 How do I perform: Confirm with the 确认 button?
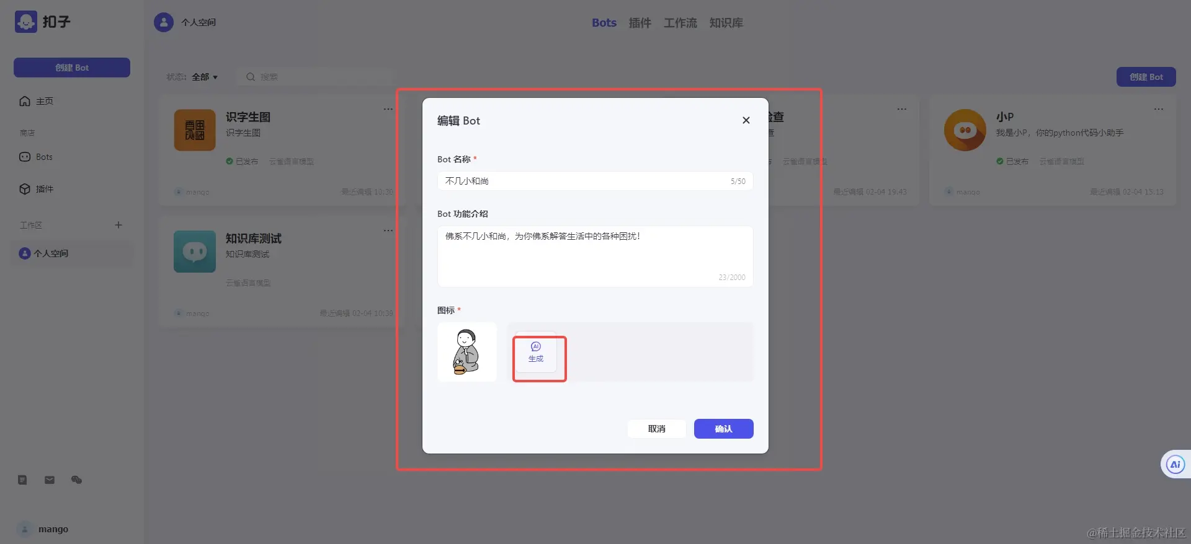click(723, 429)
